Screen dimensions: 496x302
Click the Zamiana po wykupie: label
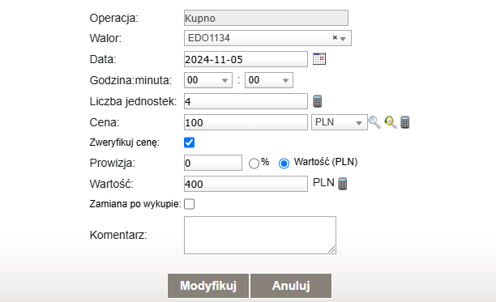click(135, 204)
